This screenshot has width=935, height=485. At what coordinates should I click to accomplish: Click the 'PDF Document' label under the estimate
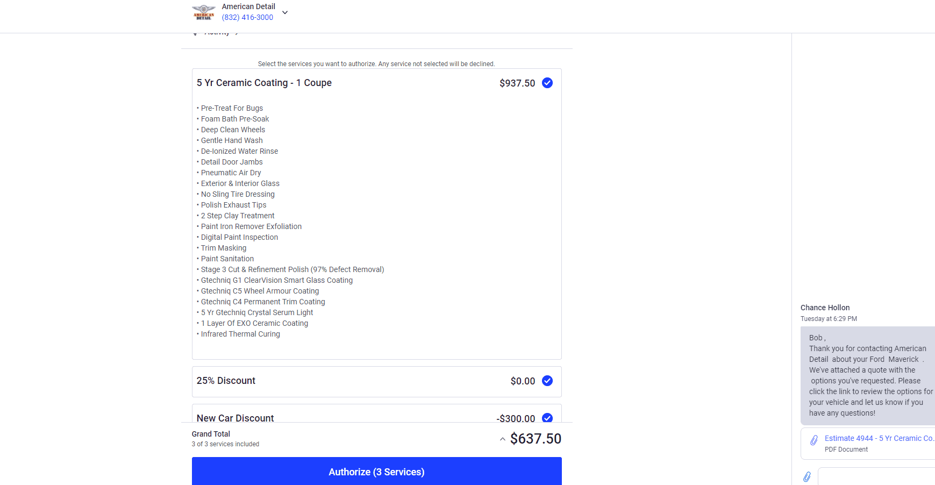(846, 450)
